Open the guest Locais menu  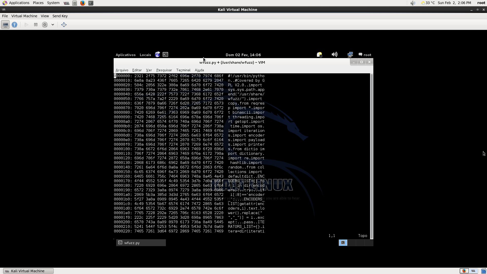coord(145,55)
